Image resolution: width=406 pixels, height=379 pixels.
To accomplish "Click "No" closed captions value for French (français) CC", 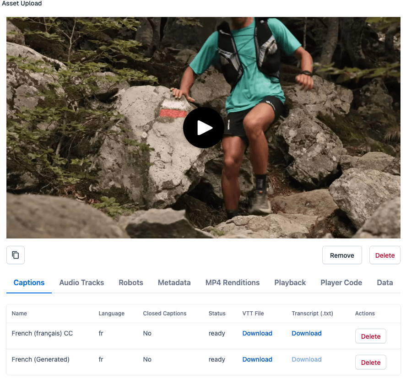I will coord(147,333).
